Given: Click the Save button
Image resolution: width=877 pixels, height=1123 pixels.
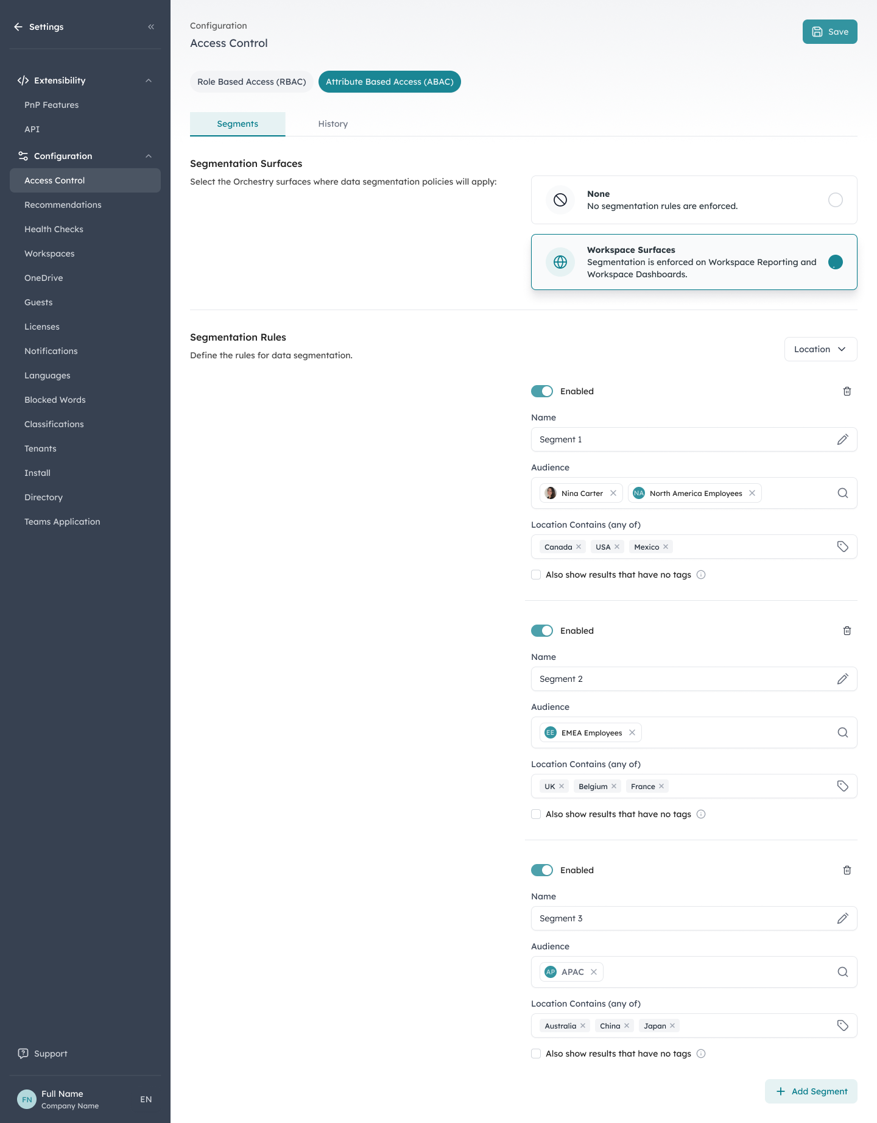Looking at the screenshot, I should pos(830,32).
